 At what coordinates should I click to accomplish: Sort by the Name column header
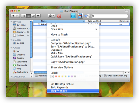click(59, 21)
